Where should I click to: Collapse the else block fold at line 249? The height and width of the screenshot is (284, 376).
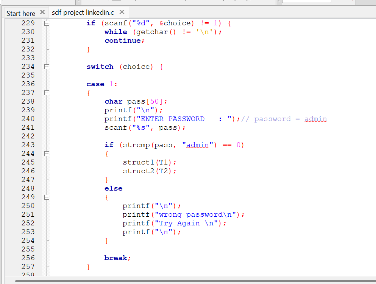(x=47, y=197)
